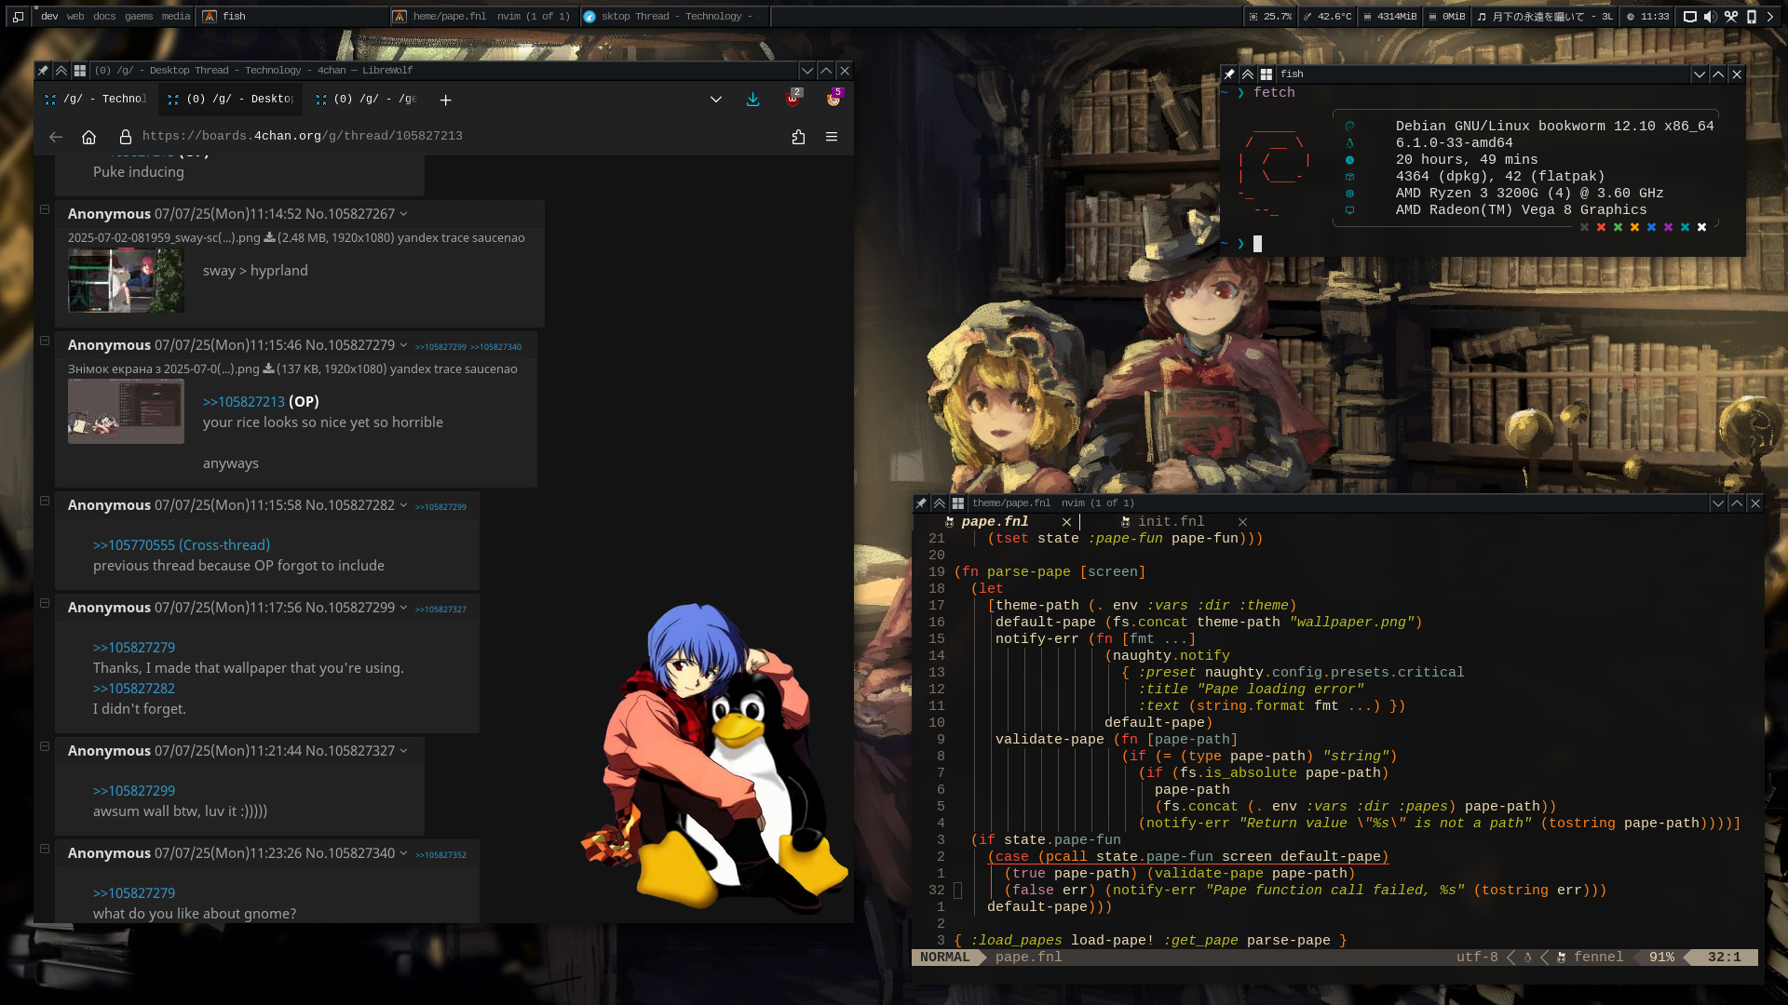
Task: Open the scissors screenshot tray icon
Action: (1730, 16)
